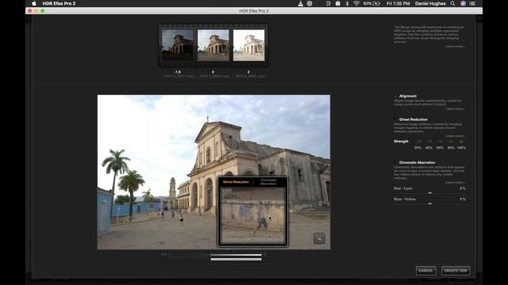Click the loupe zoomed preview area

click(252, 216)
